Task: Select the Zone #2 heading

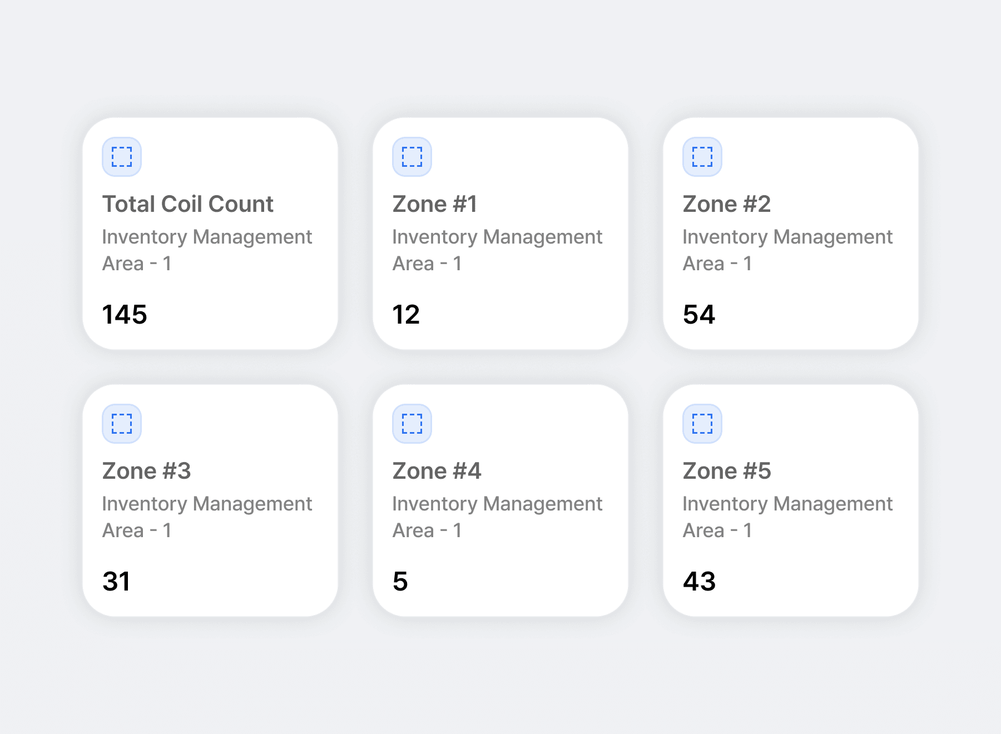Action: (x=726, y=204)
